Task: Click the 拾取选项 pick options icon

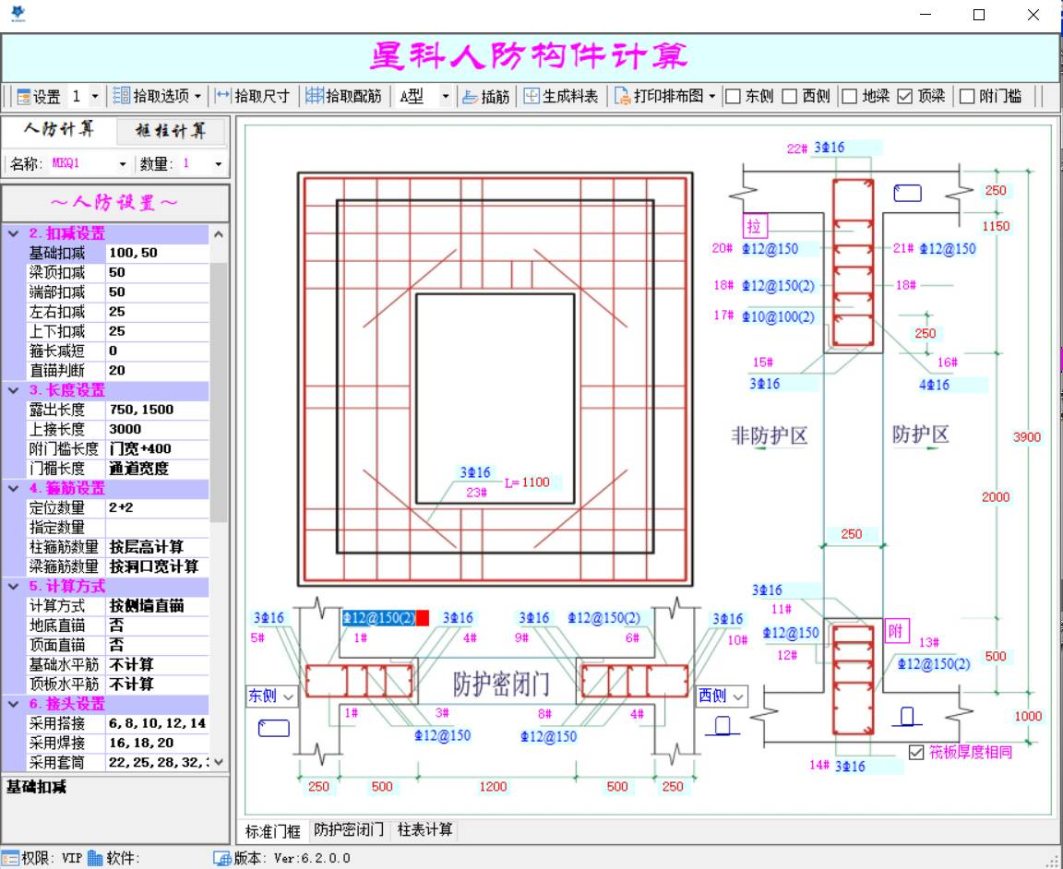Action: tap(122, 96)
